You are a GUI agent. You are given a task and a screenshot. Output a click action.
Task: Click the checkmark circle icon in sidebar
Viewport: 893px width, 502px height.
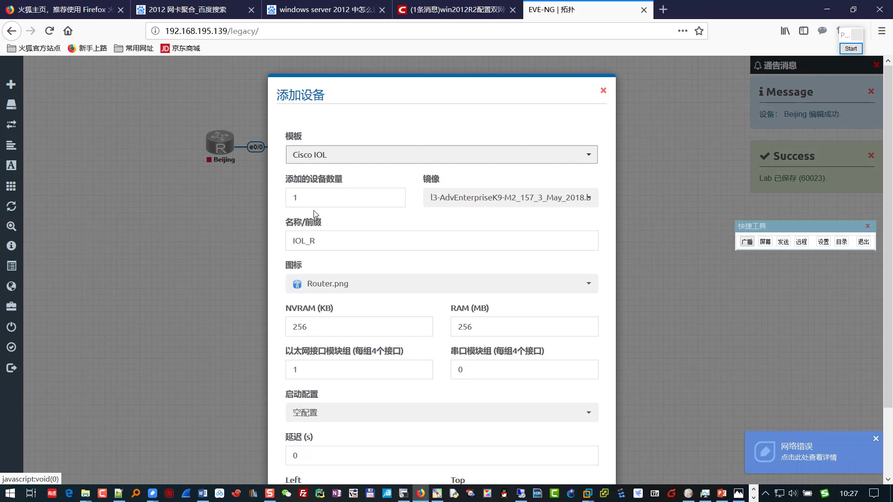(x=11, y=347)
